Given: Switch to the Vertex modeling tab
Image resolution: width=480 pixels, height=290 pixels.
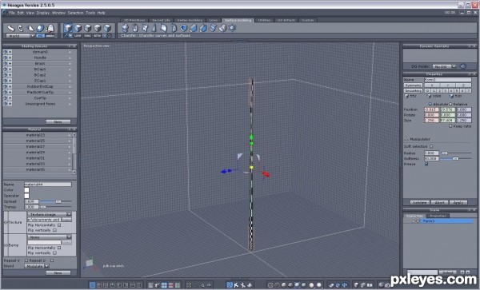Looking at the screenshot, I should [190, 20].
